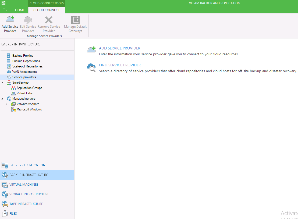Viewport: 298px width, 219px height.
Task: Click the Tape Infrastructure navigation icon
Action: pos(5,204)
